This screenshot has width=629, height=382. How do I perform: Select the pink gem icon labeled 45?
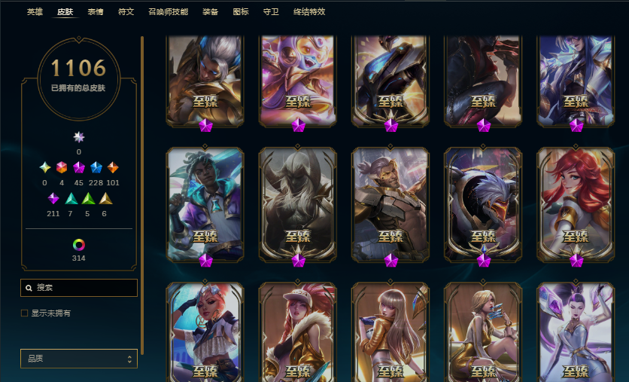[78, 167]
